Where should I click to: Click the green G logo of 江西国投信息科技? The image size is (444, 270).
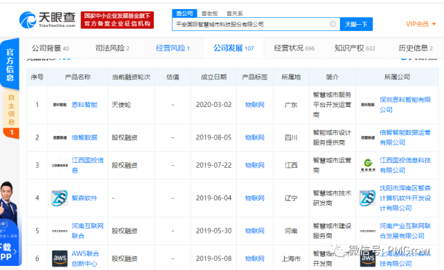coord(368,165)
